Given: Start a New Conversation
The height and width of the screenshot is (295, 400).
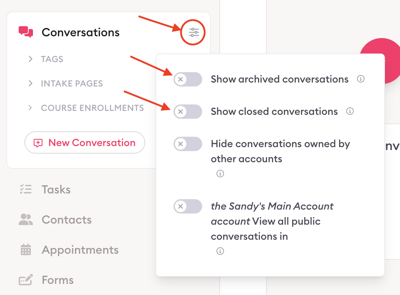Looking at the screenshot, I should pyautogui.click(x=85, y=143).
